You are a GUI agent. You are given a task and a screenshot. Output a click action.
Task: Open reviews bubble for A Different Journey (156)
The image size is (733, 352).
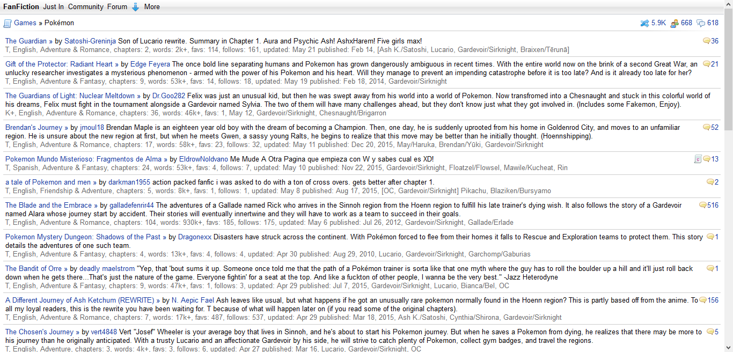click(703, 300)
